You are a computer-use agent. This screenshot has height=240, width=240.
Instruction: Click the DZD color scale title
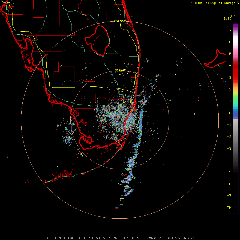coord(234,16)
